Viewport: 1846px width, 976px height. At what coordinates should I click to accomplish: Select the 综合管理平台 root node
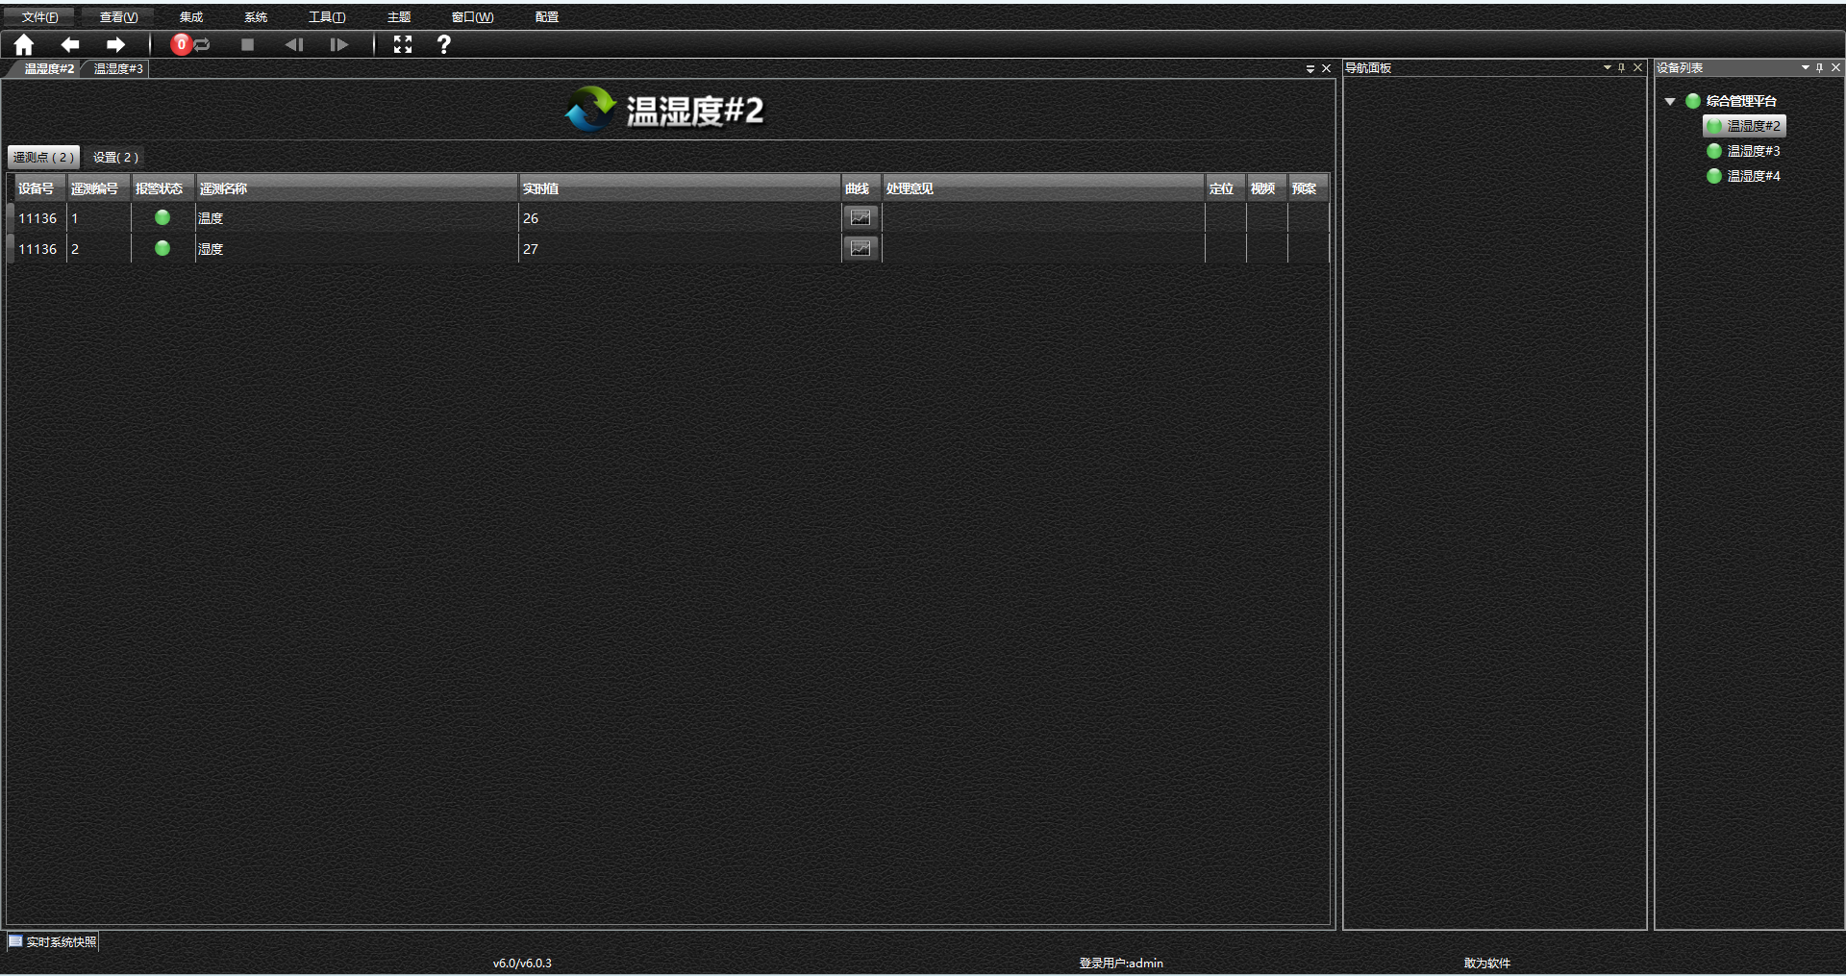[x=1740, y=101]
